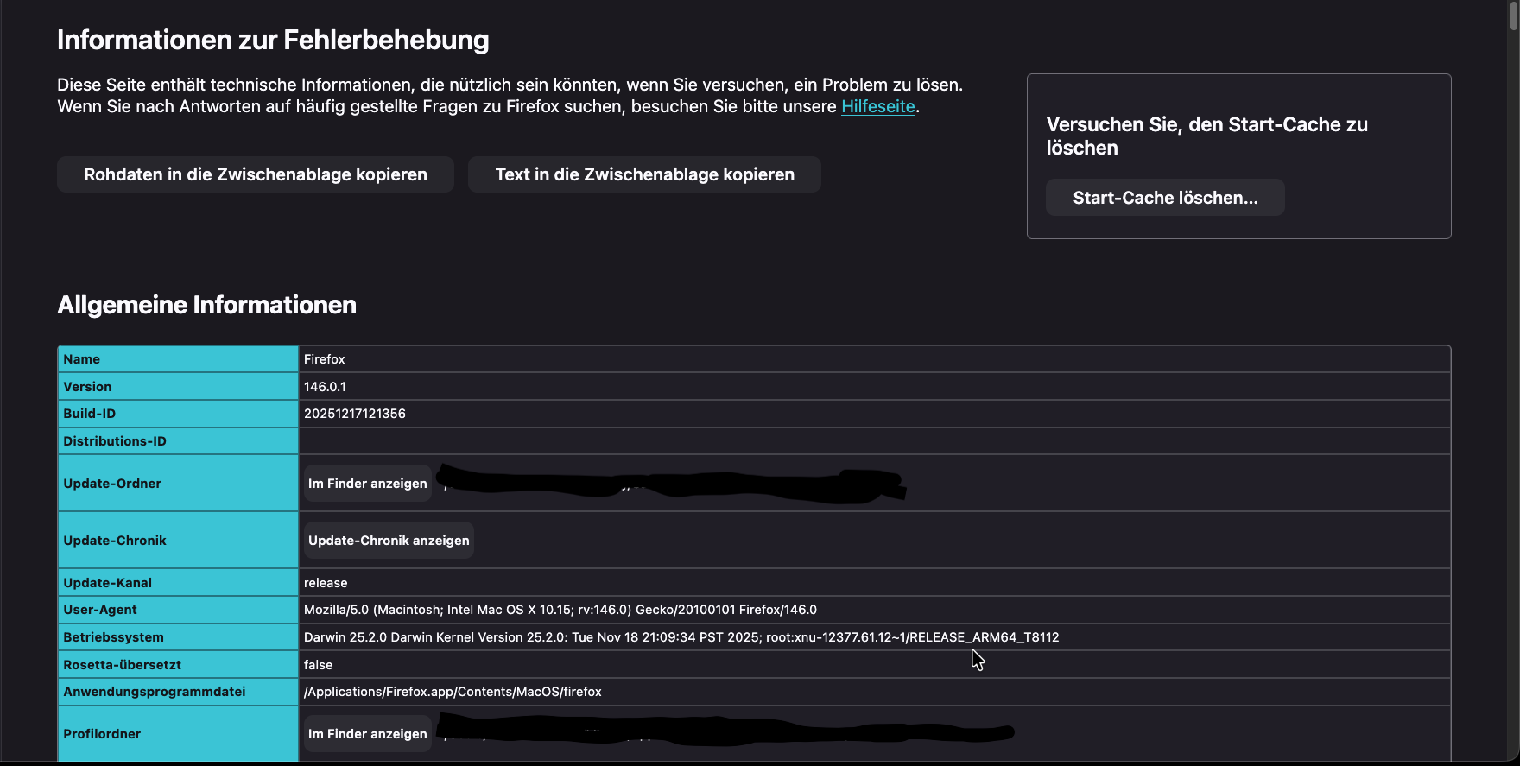Click the Start-Cache löschen button
Viewport: 1520px width, 766px height.
point(1165,198)
